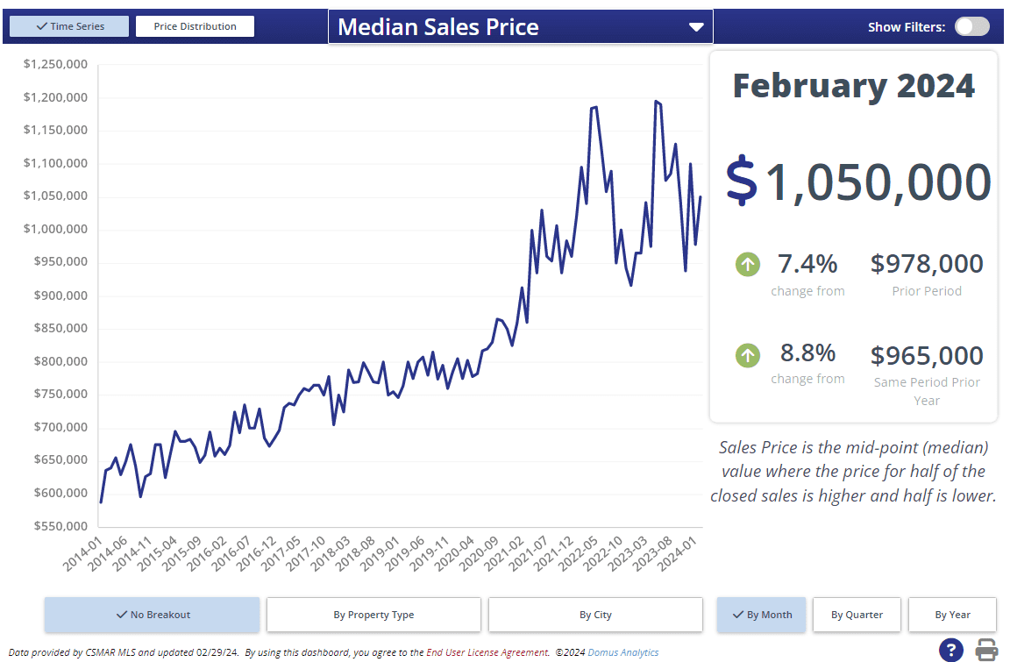Break out data By Property Type
This screenshot has height=662, width=1010.
(373, 615)
